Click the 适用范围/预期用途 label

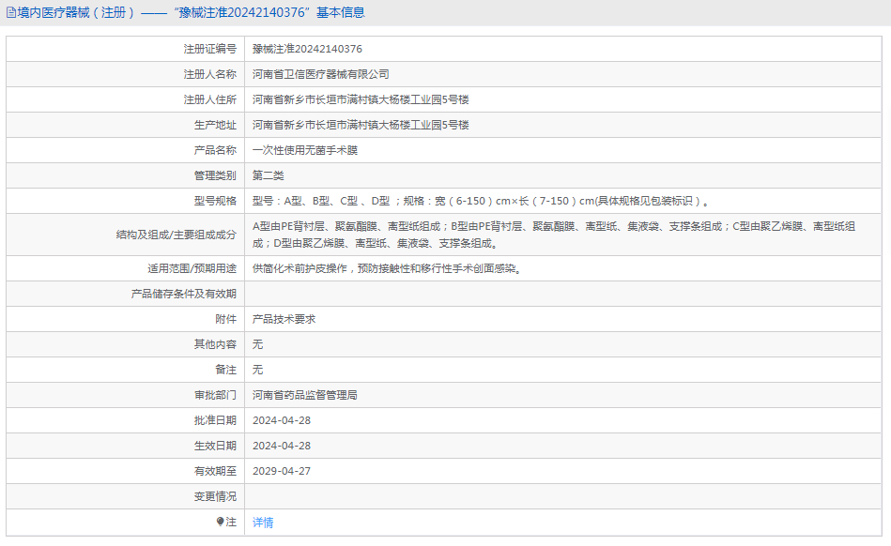(192, 268)
